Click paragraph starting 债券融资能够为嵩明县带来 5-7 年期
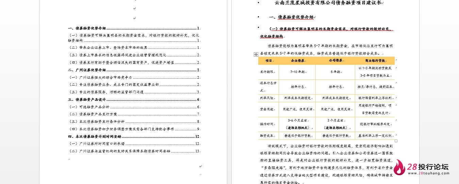This screenshot has height=184, width=459. coord(327,49)
